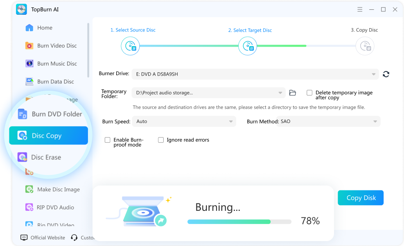The height and width of the screenshot is (246, 404).
Task: Toggle the Enable Burn-proof mode checkbox
Action: point(108,140)
